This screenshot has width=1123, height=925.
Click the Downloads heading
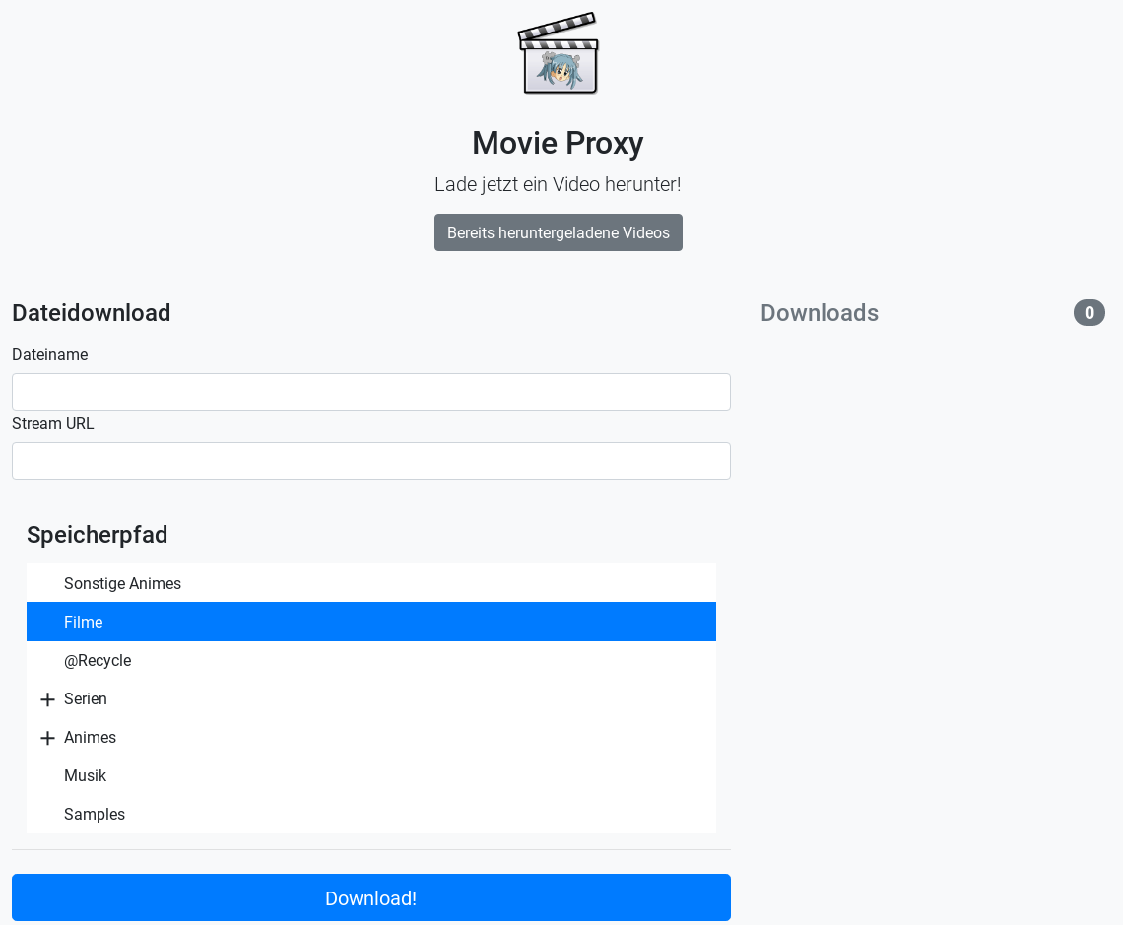[820, 313]
